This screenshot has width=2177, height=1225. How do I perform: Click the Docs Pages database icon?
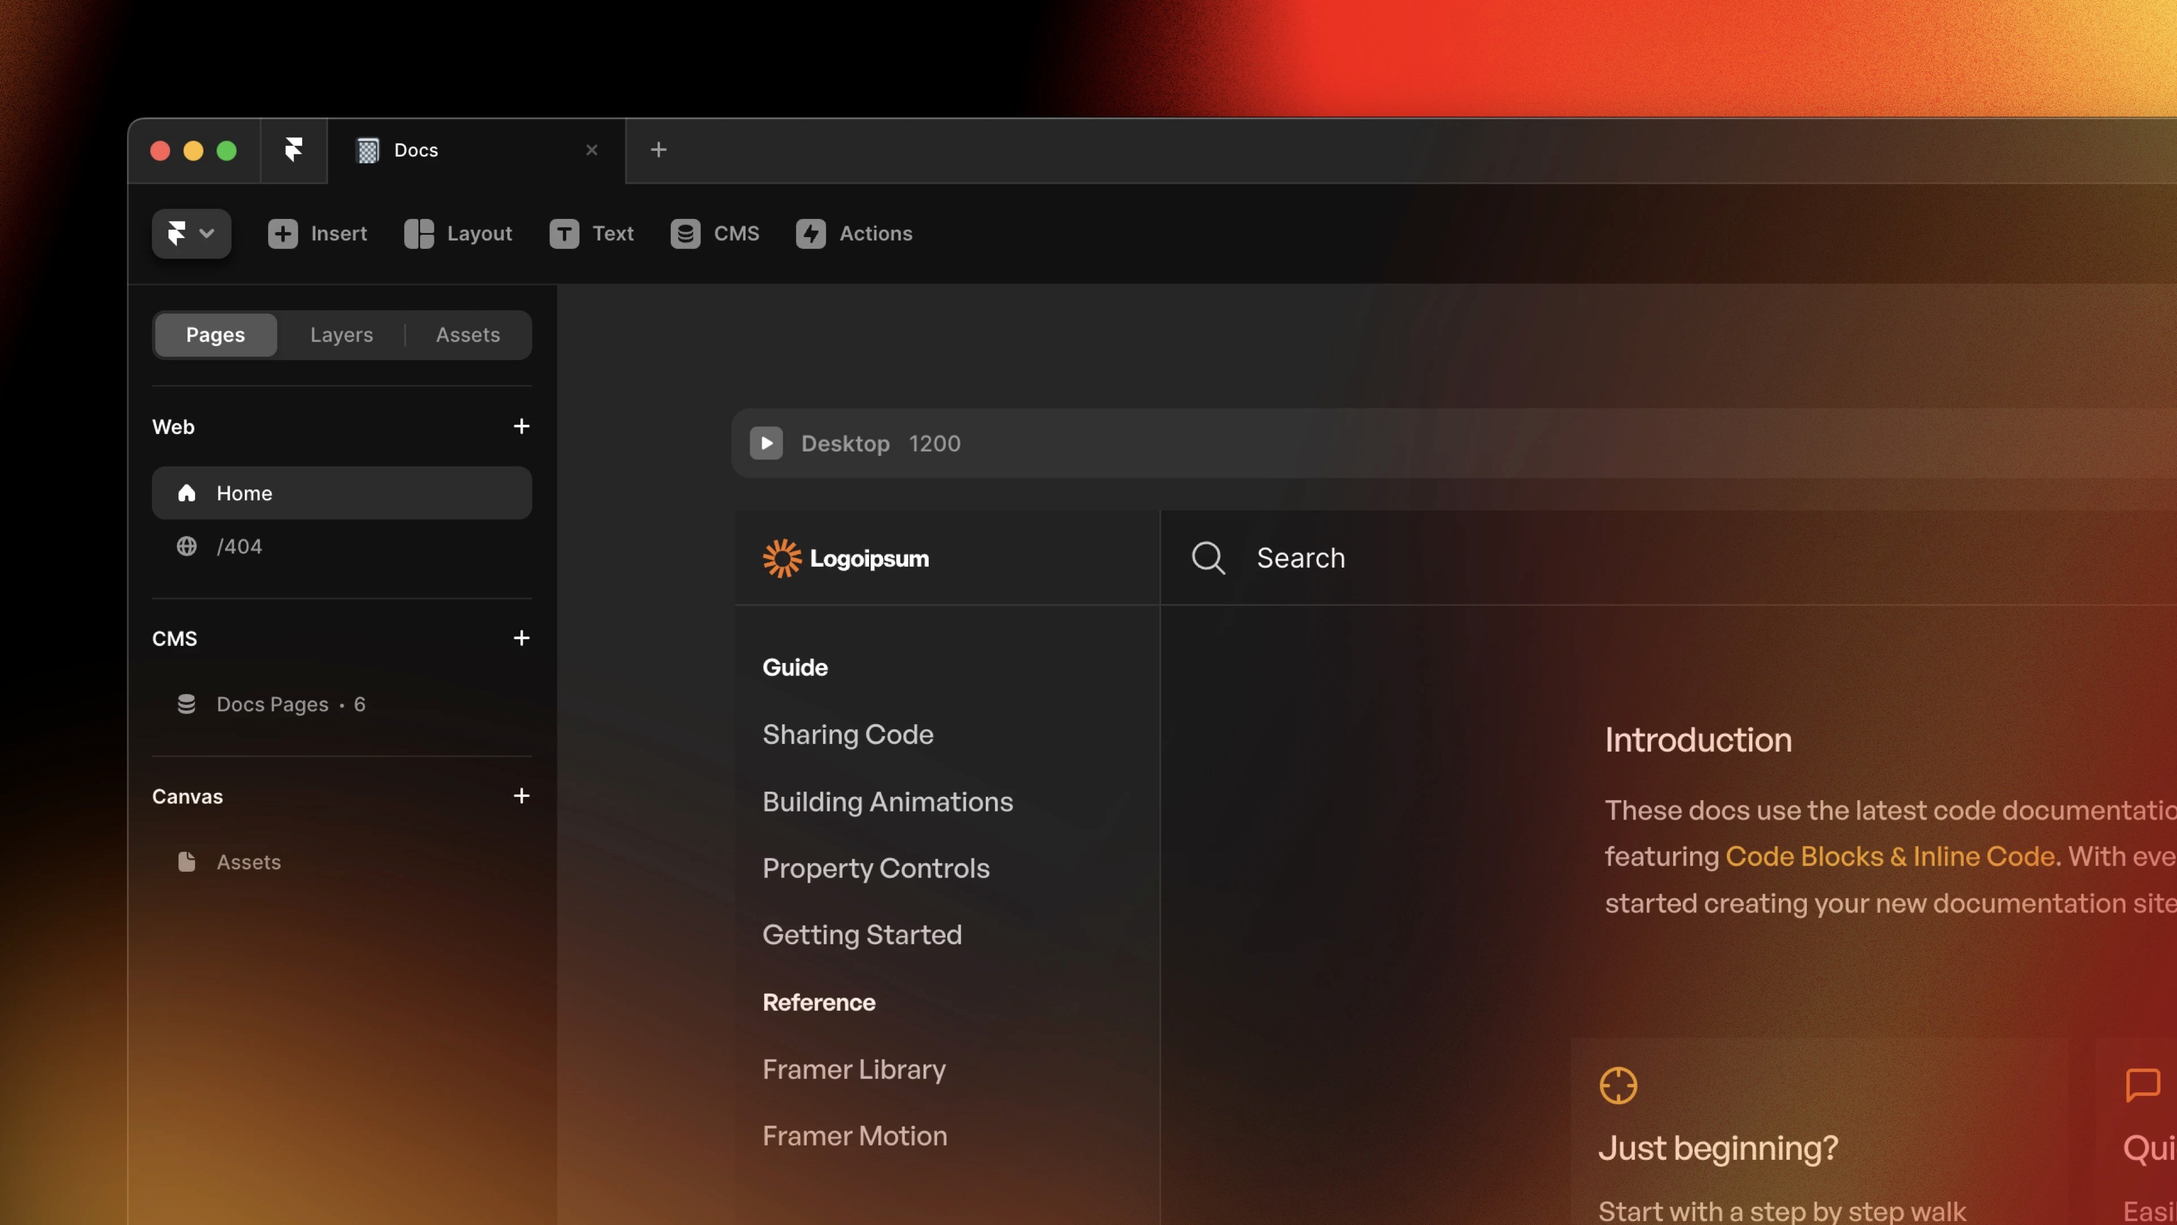pyautogui.click(x=187, y=703)
